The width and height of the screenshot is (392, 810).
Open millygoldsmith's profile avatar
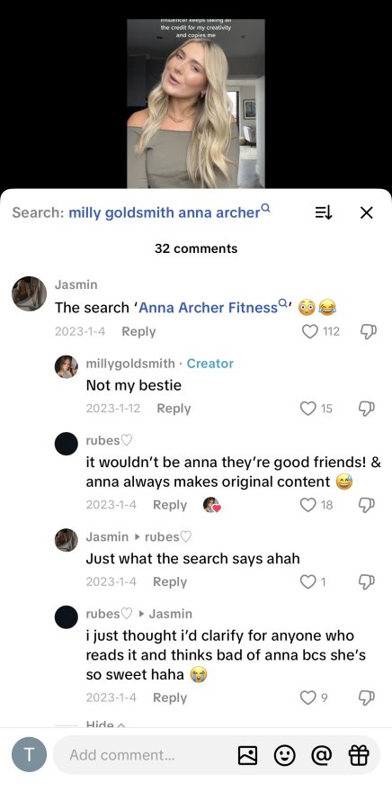click(67, 367)
